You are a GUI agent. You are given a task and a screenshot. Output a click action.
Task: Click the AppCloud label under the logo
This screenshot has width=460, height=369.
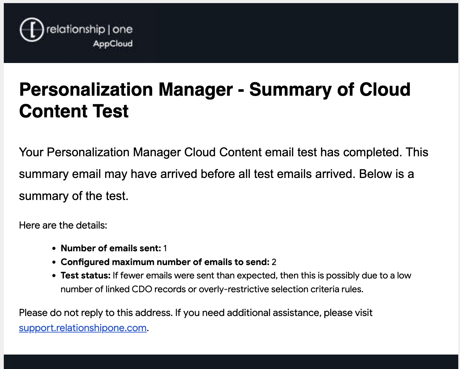coord(113,44)
